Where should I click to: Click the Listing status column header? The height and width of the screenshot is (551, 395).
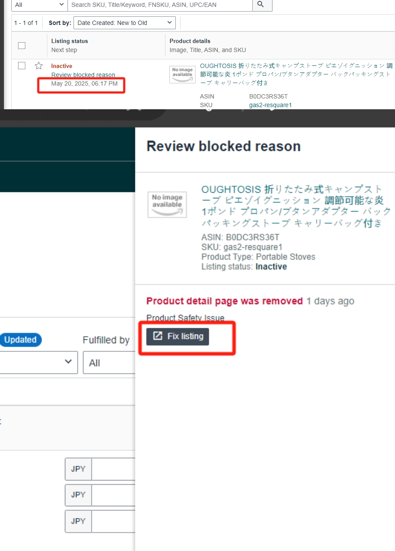coord(70,41)
